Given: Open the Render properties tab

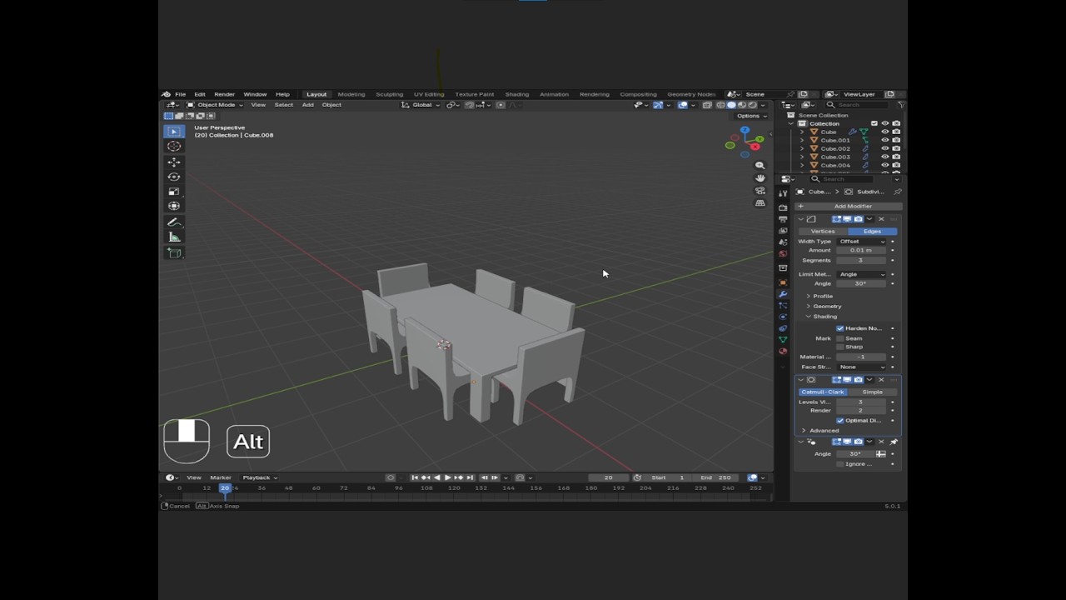Looking at the screenshot, I should pyautogui.click(x=783, y=207).
